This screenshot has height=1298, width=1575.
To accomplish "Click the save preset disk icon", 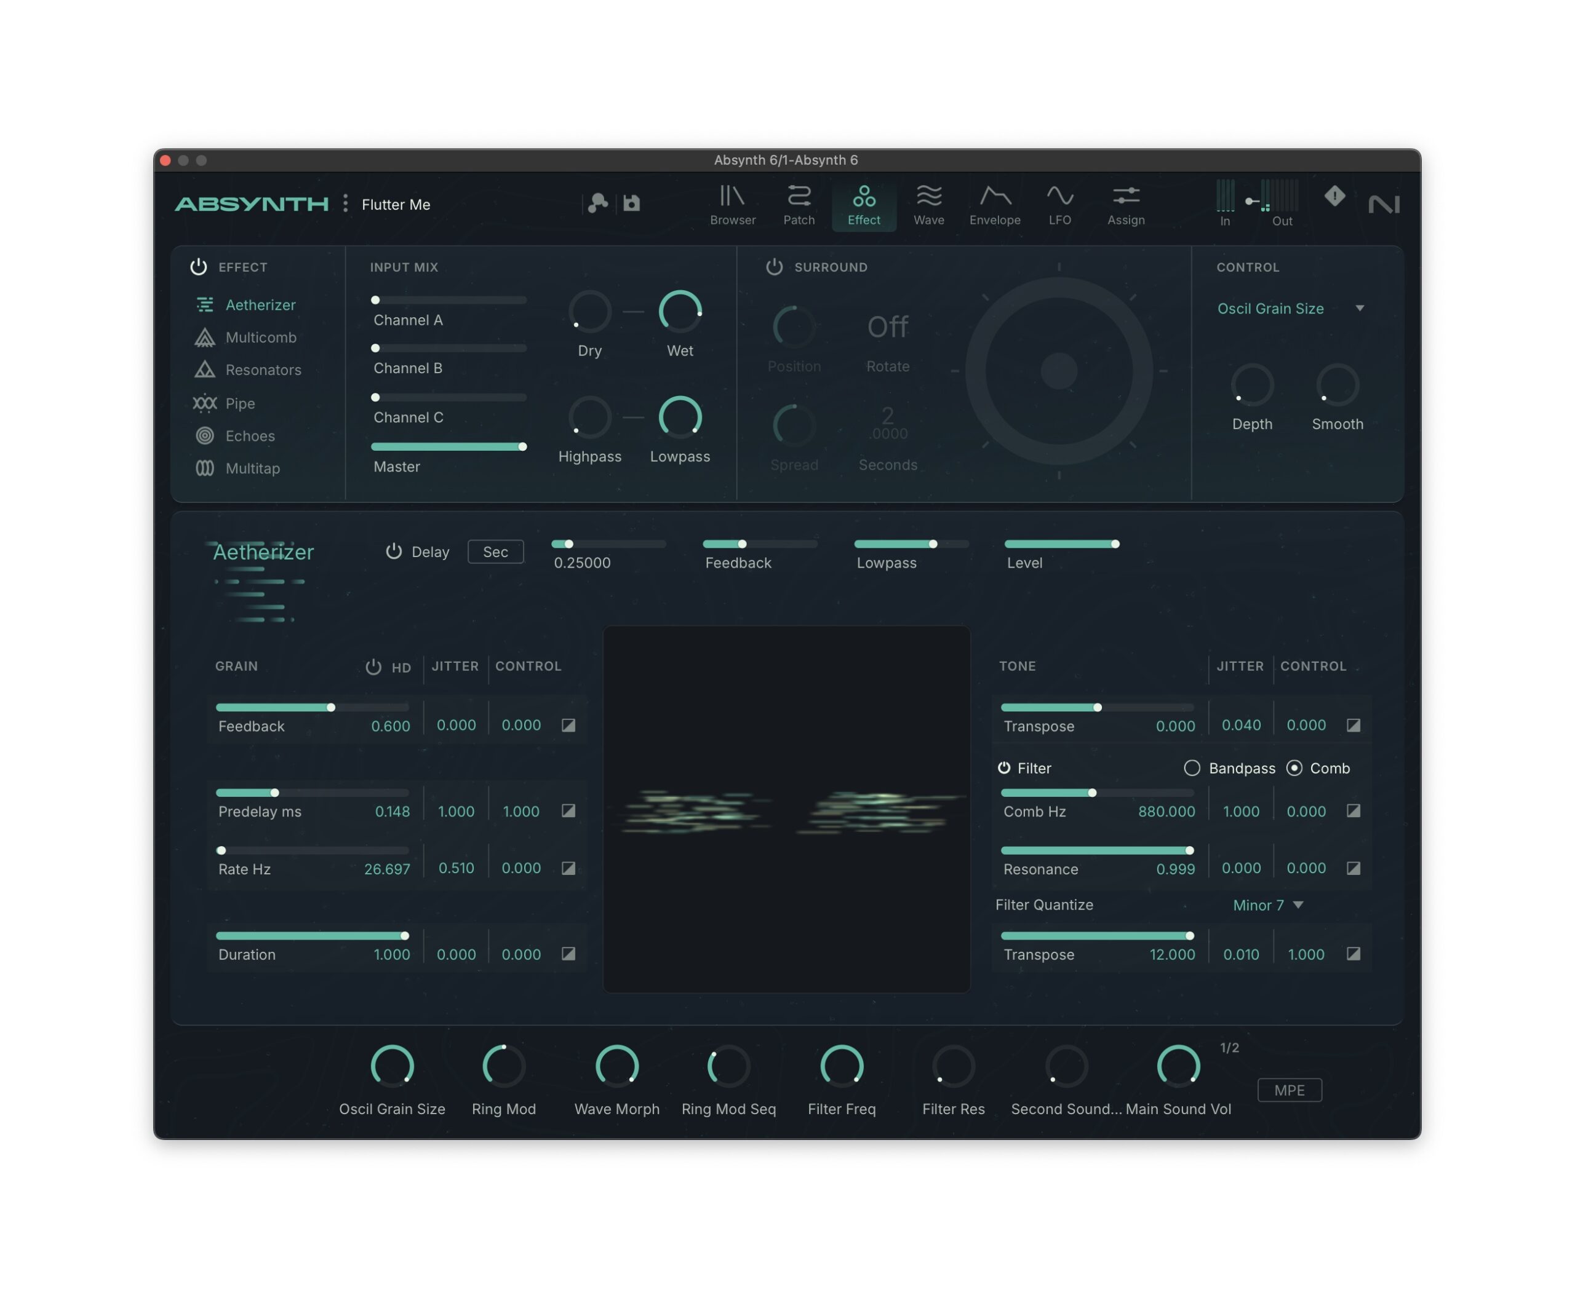I will pos(631,204).
